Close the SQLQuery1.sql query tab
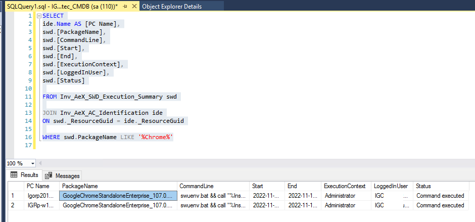Viewport: 475px width, 222px height. click(x=134, y=6)
